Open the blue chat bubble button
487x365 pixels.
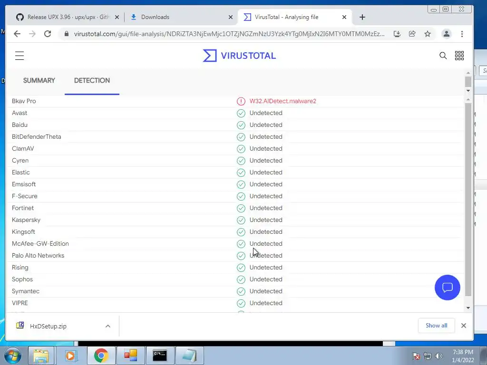(447, 288)
